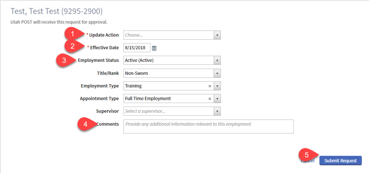Click the 'Effective Date' label
This screenshot has width=369, height=173.
105,48
